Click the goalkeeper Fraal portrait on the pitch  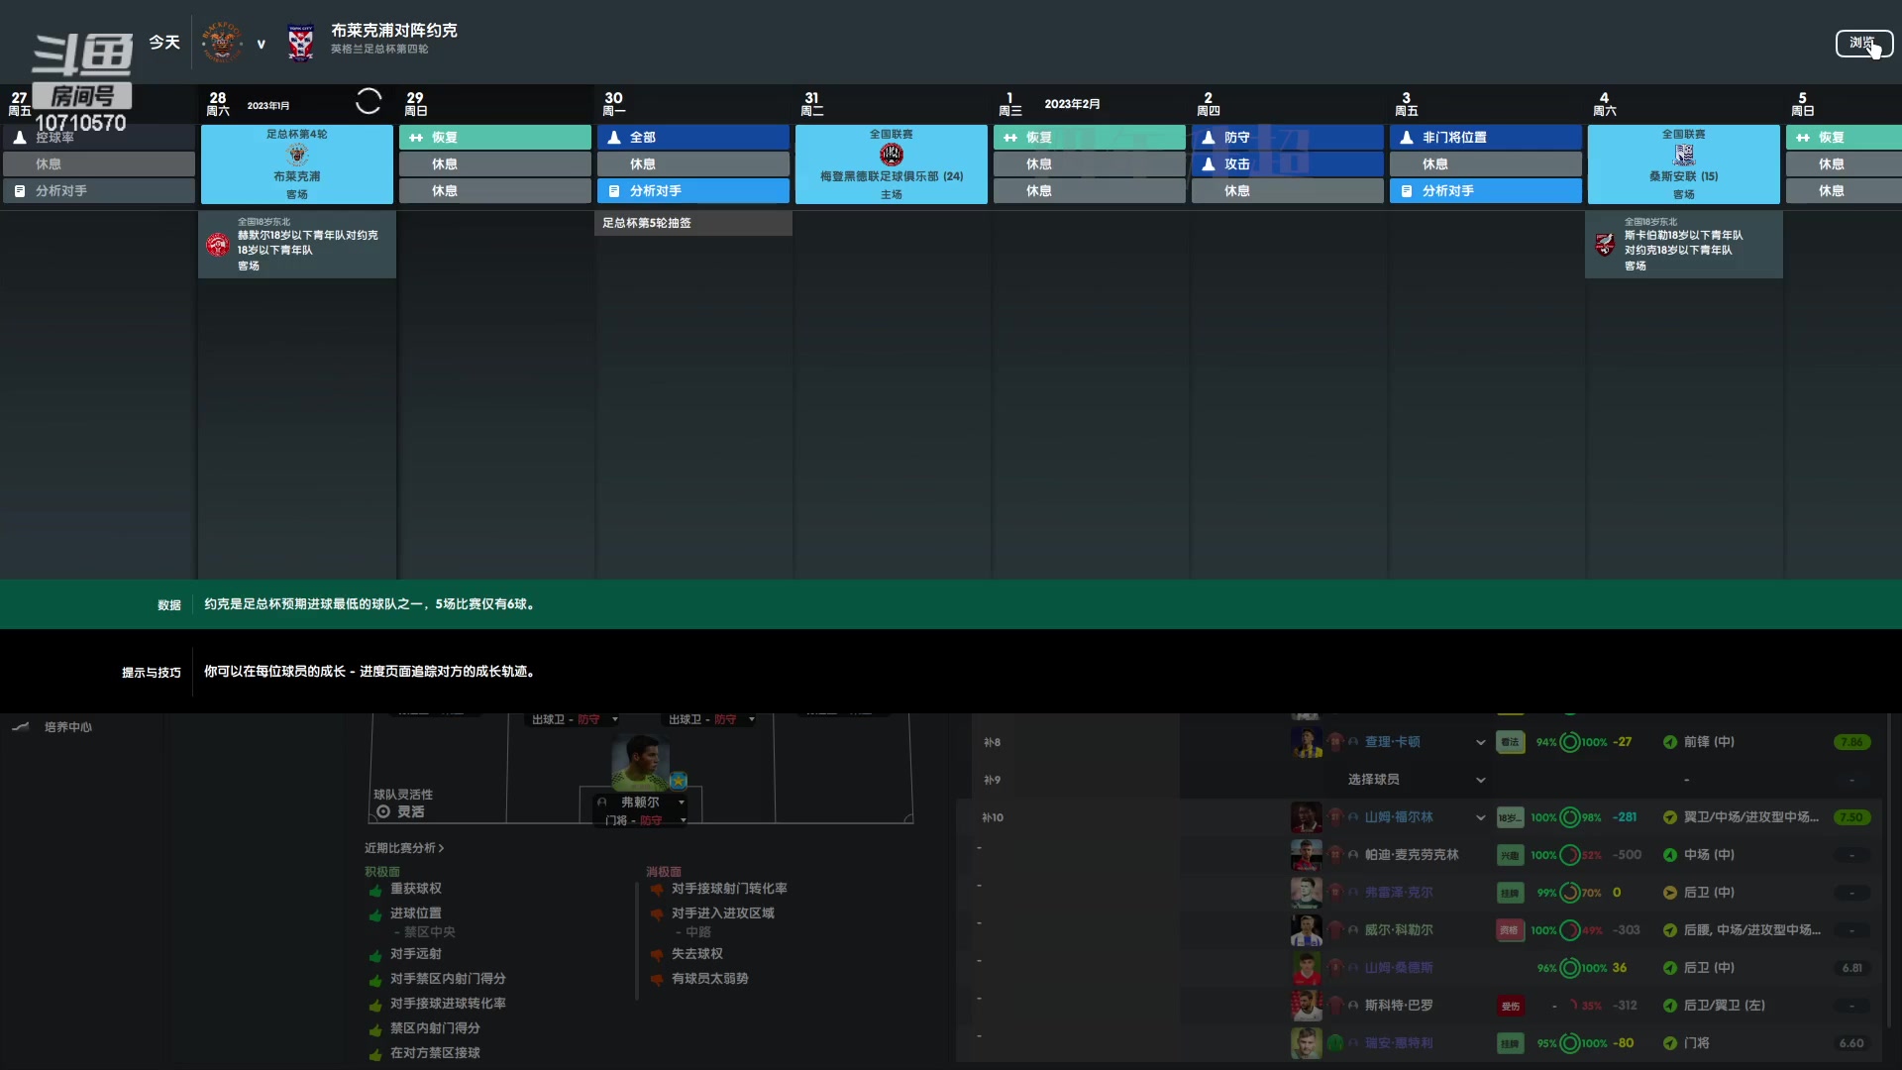click(x=640, y=761)
